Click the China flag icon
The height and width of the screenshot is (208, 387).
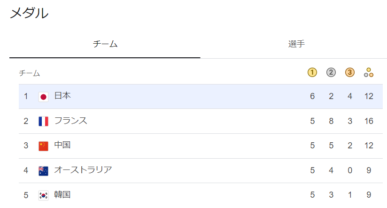[x=43, y=146]
